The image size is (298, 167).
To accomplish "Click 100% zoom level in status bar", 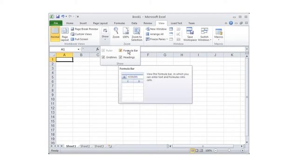I will [x=209, y=151].
